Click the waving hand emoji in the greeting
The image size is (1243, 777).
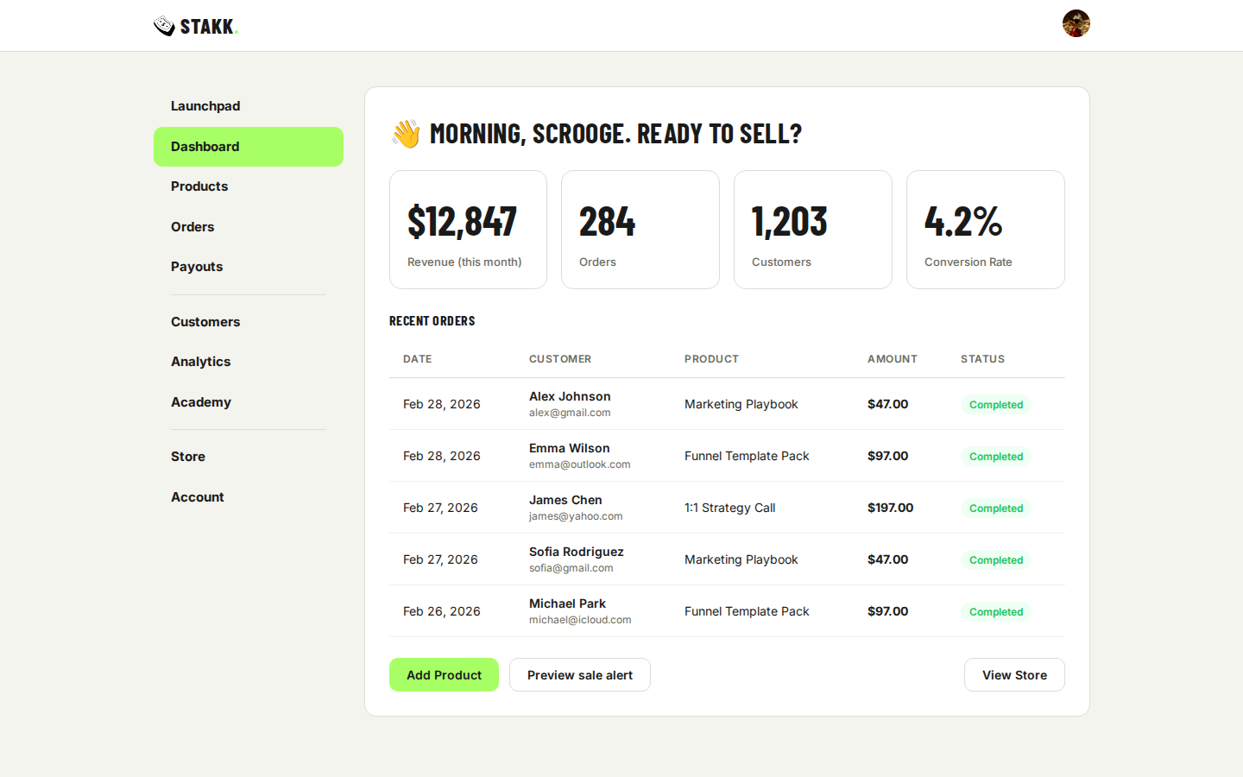tap(404, 133)
